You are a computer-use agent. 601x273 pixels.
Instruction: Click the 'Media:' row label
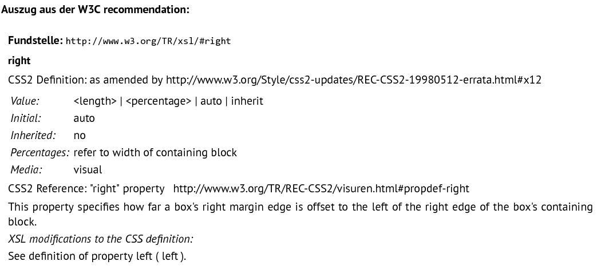point(26,169)
